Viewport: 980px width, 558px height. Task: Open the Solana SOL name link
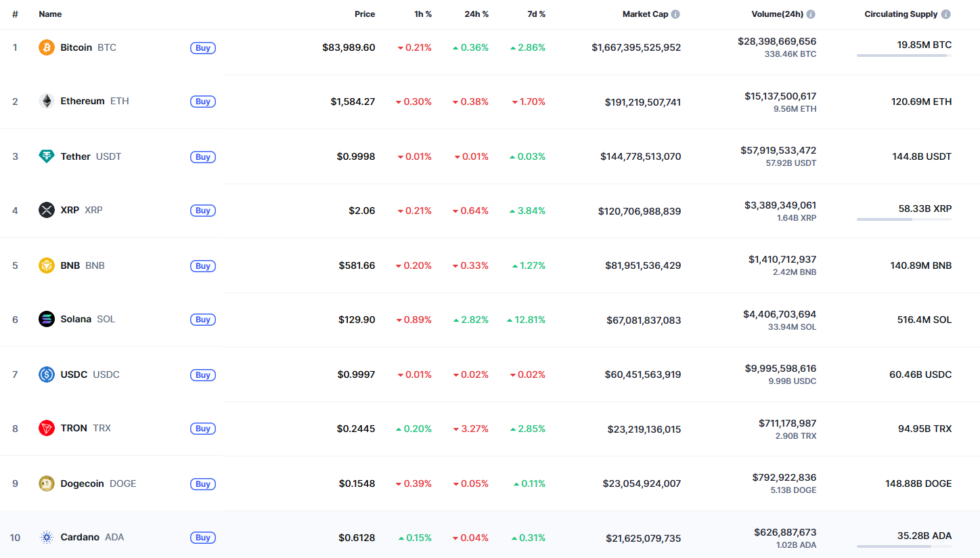[88, 319]
